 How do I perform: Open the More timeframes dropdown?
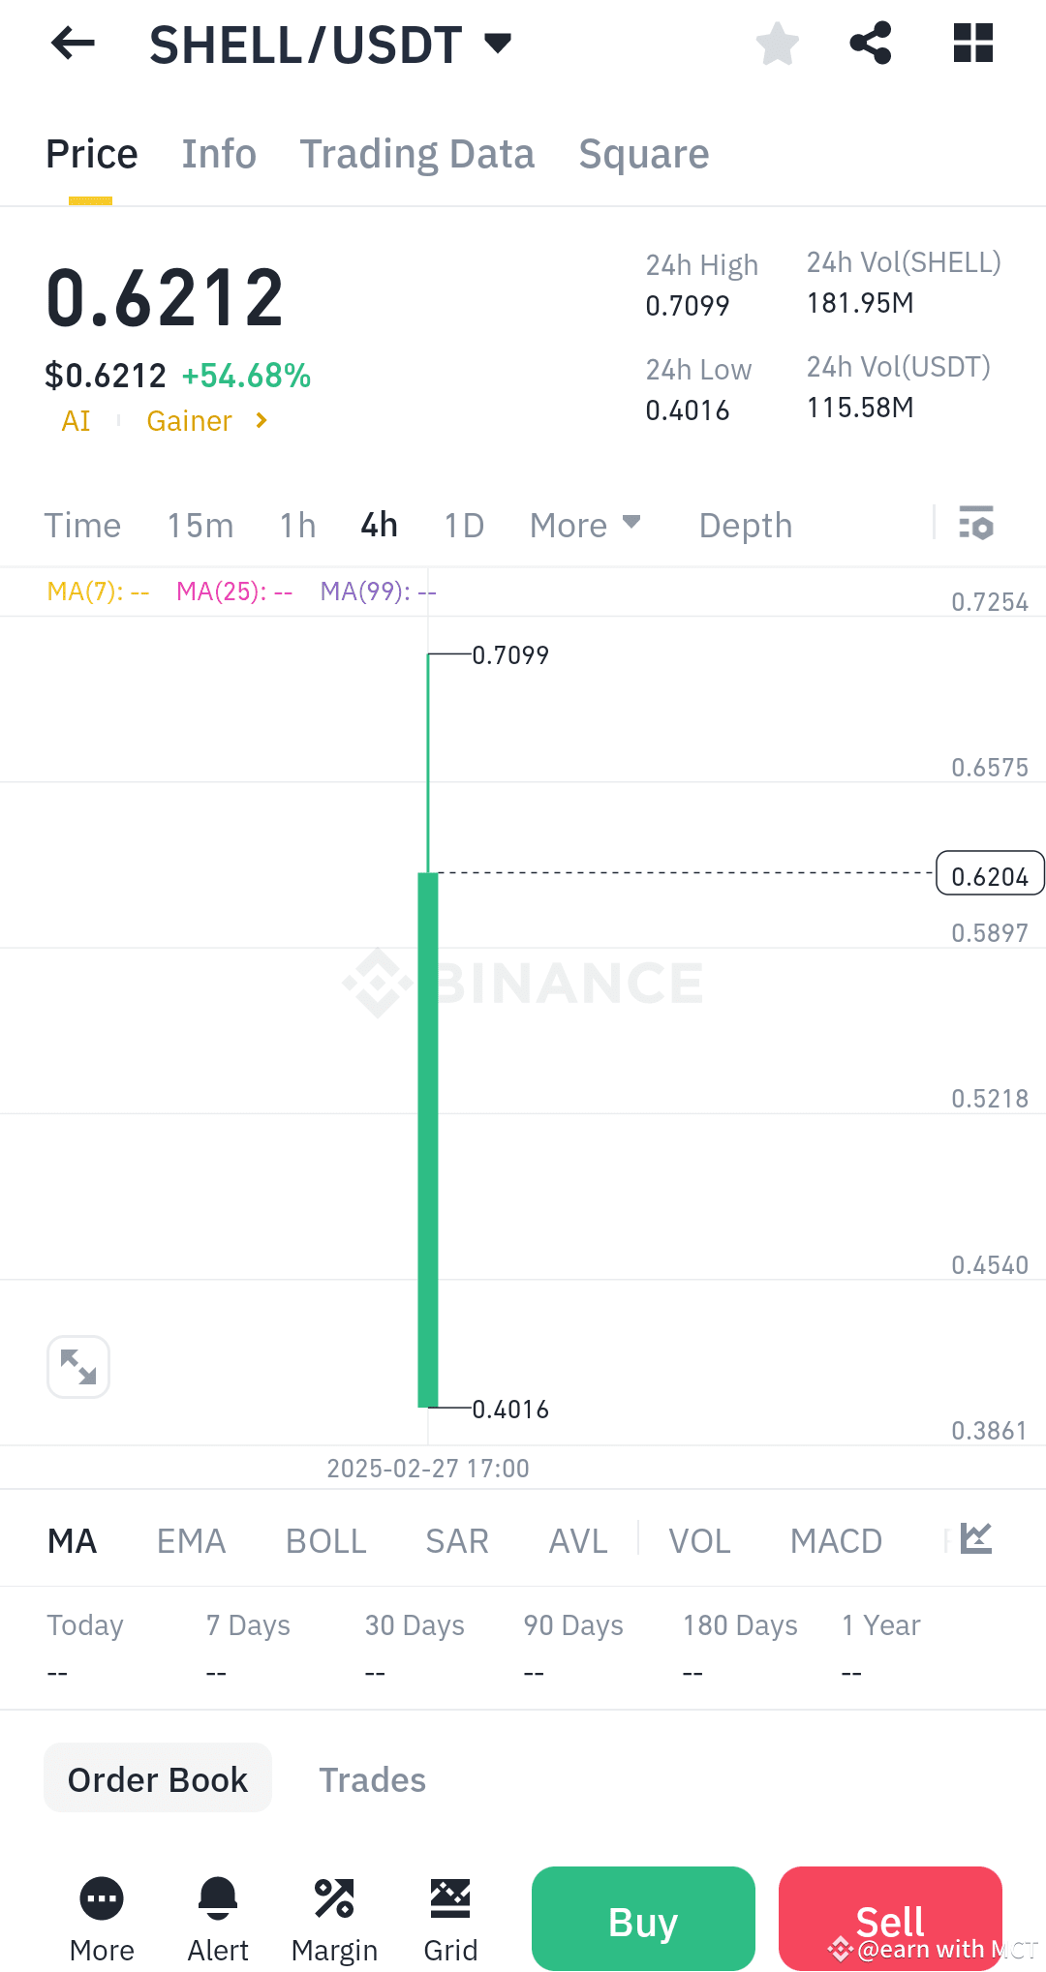click(585, 525)
